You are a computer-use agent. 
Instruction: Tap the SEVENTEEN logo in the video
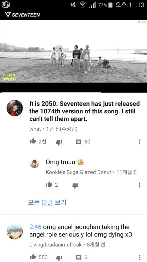pos(22,15)
